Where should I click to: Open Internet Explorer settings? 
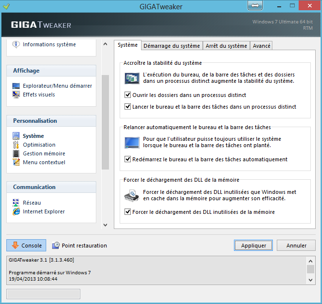coord(44,211)
